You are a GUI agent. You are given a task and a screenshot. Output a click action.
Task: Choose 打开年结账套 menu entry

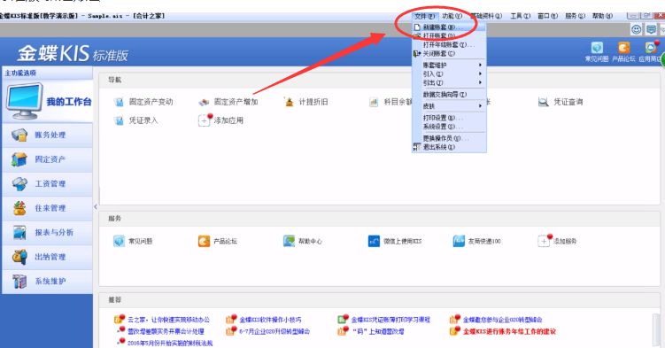[449, 45]
